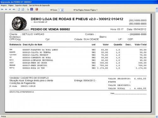Open the Arquivo menu
Image resolution: width=158 pixels, height=118 pixels.
(4, 5)
